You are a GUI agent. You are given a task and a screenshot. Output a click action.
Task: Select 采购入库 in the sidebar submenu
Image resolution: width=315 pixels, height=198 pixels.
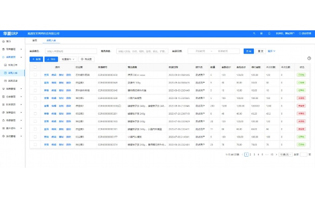click(13, 73)
